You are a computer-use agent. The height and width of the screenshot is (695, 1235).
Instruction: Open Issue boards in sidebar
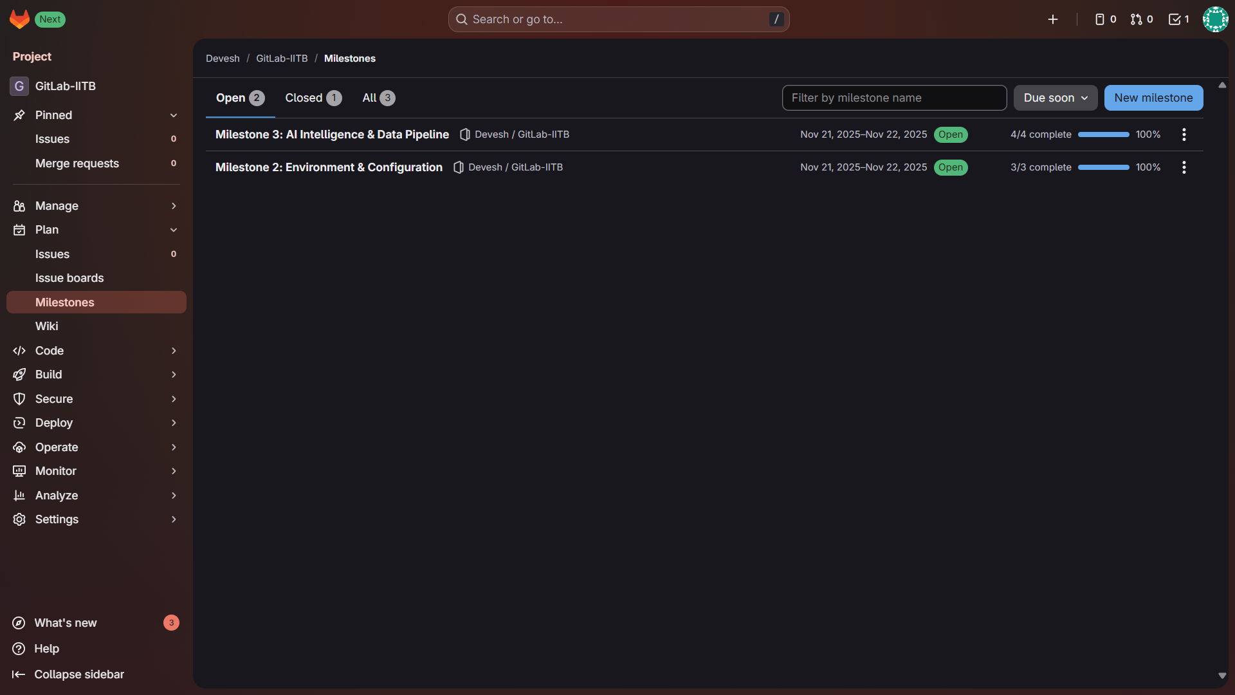pos(69,278)
